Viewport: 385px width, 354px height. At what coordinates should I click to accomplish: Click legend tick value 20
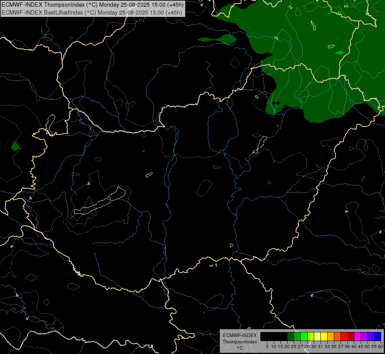point(287,347)
